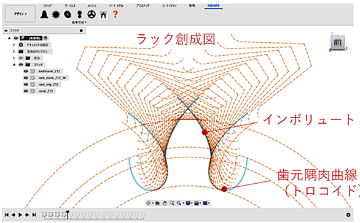Click the spiky spur gear icon

click(56, 15)
